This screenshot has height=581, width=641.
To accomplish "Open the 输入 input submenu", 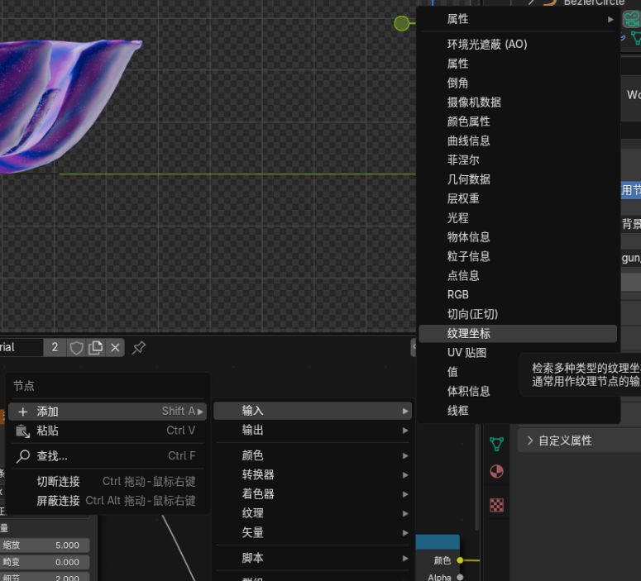I will click(x=313, y=411).
